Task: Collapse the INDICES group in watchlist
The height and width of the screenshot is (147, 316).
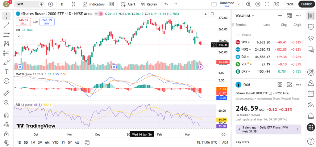Action: pos(238,35)
